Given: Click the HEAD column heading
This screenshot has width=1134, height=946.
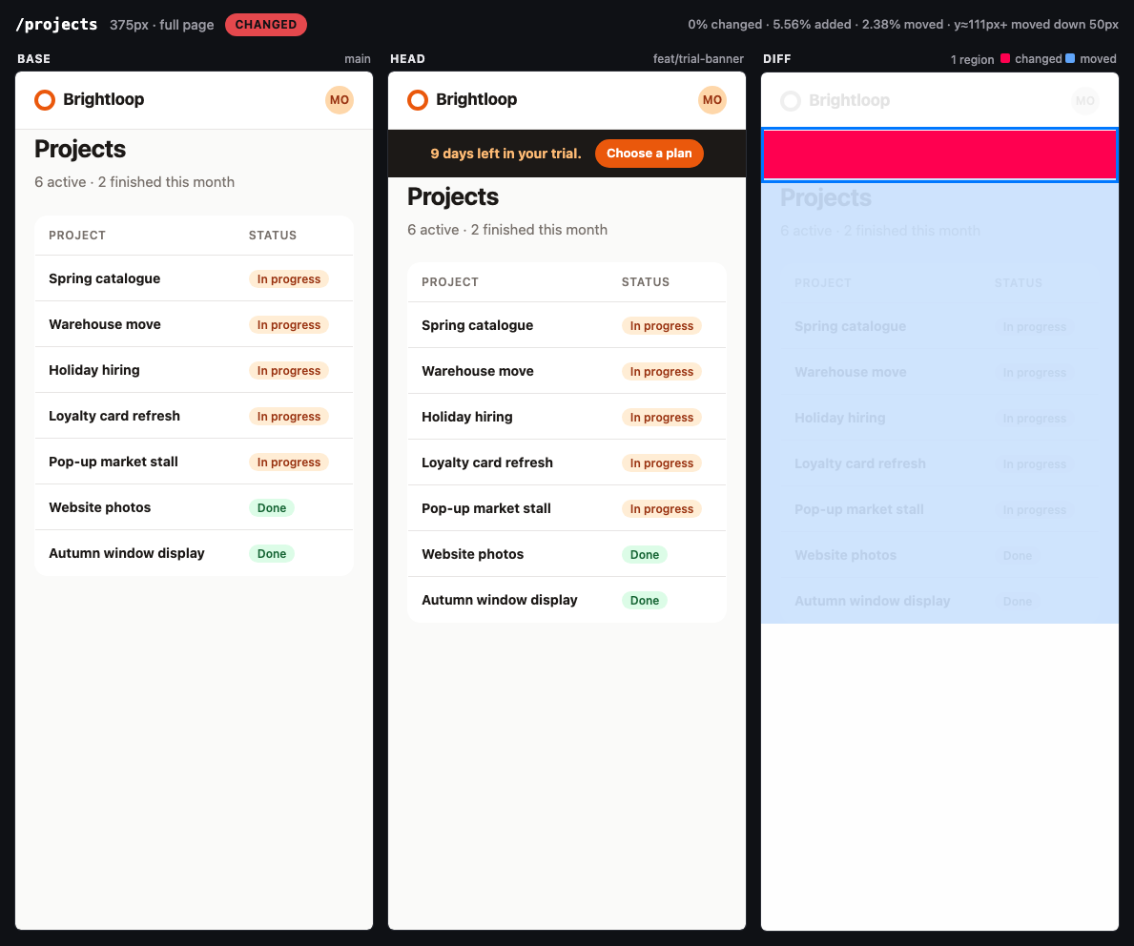Looking at the screenshot, I should tap(408, 58).
